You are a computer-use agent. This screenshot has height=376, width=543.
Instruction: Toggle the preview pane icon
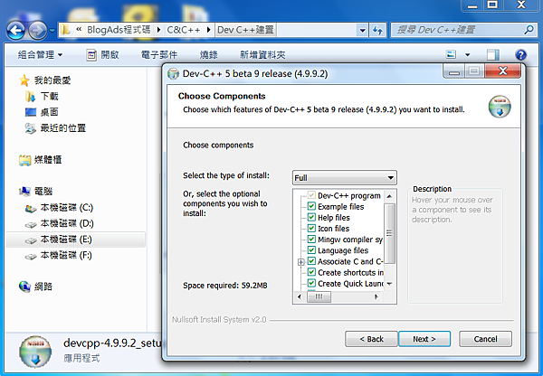493,54
